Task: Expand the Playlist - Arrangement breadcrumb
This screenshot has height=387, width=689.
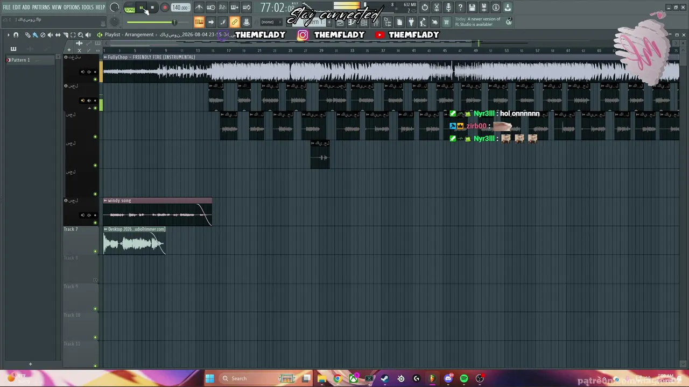Action: pyautogui.click(x=129, y=35)
